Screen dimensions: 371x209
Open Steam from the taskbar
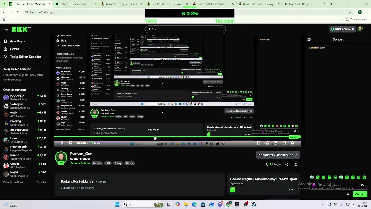[x=254, y=204]
